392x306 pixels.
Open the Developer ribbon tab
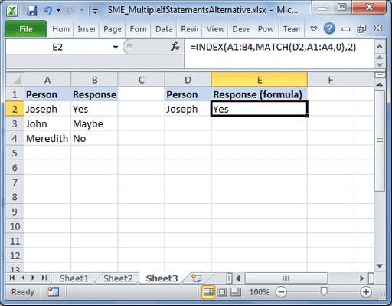240,29
